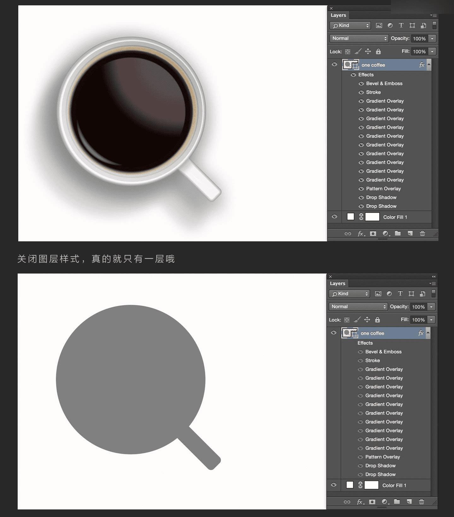Filter for adjustment layers in the upper Layers panel
The width and height of the screenshot is (454, 517).
tap(390, 26)
